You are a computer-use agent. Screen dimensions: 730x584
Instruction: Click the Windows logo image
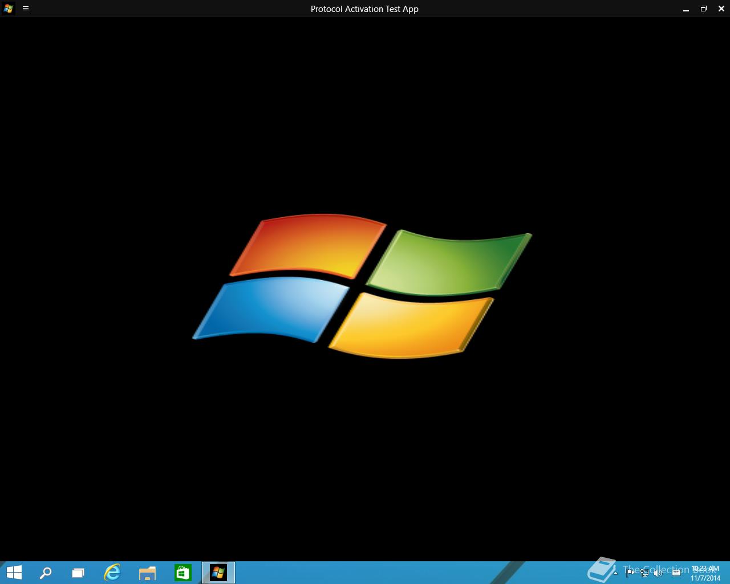(362, 286)
